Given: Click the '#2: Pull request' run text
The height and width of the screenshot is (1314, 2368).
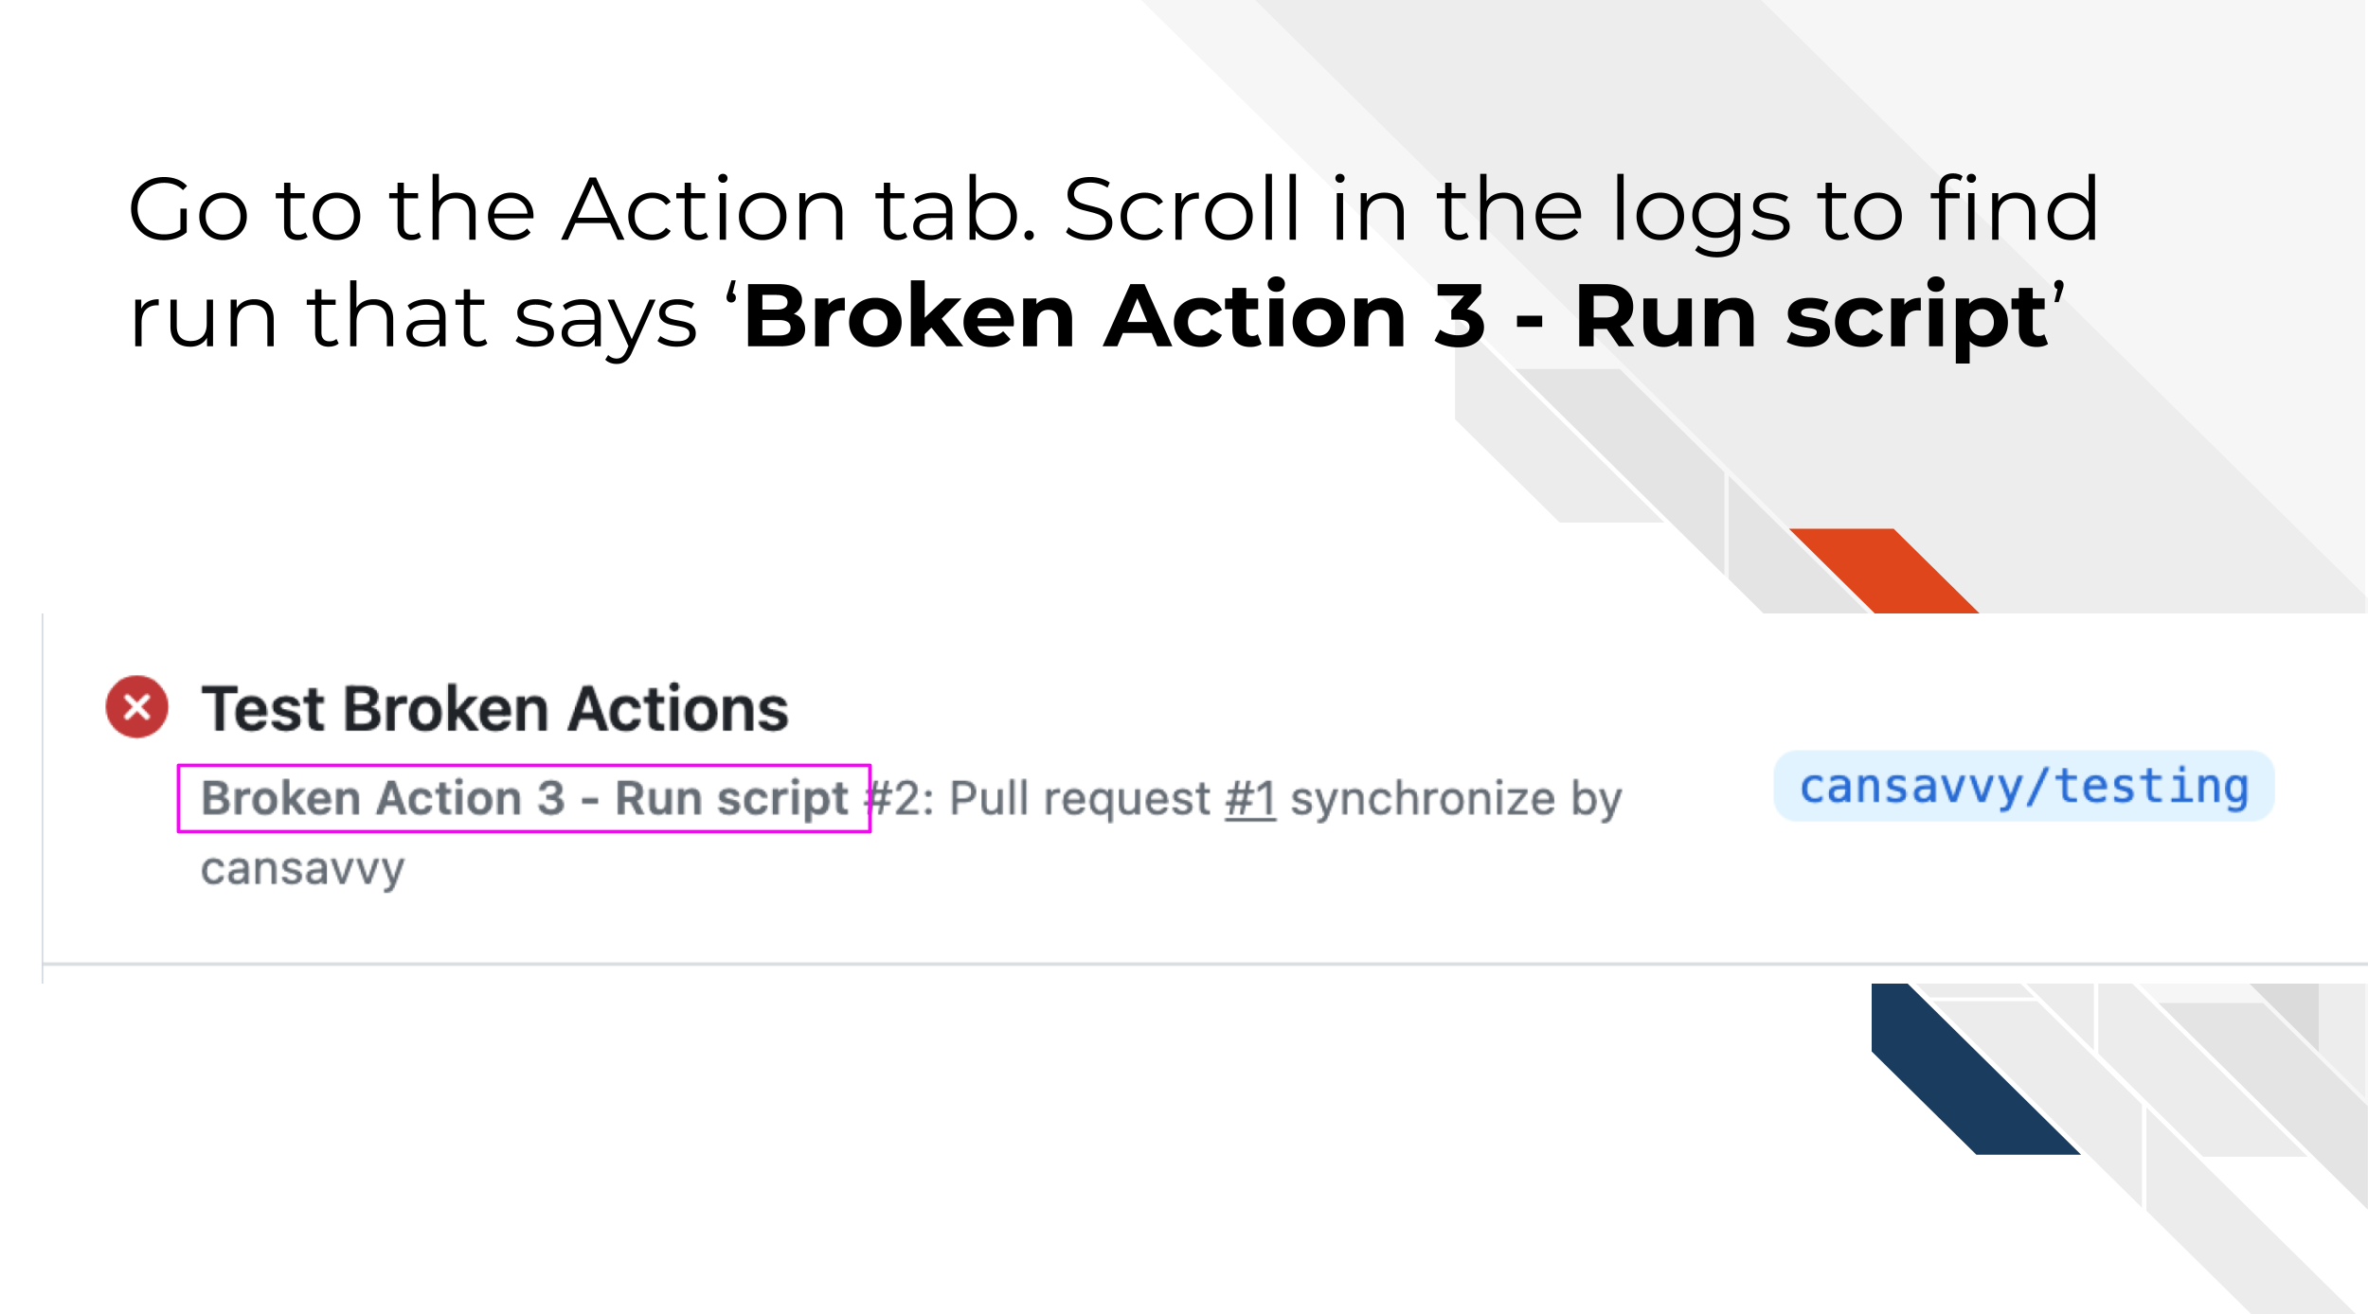Looking at the screenshot, I should coord(1039,798).
